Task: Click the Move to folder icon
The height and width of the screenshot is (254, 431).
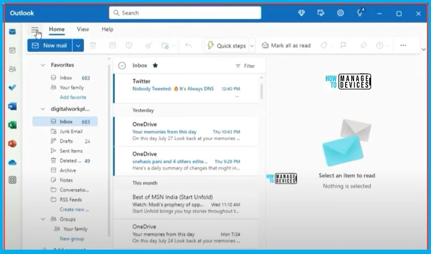Action: (165, 45)
